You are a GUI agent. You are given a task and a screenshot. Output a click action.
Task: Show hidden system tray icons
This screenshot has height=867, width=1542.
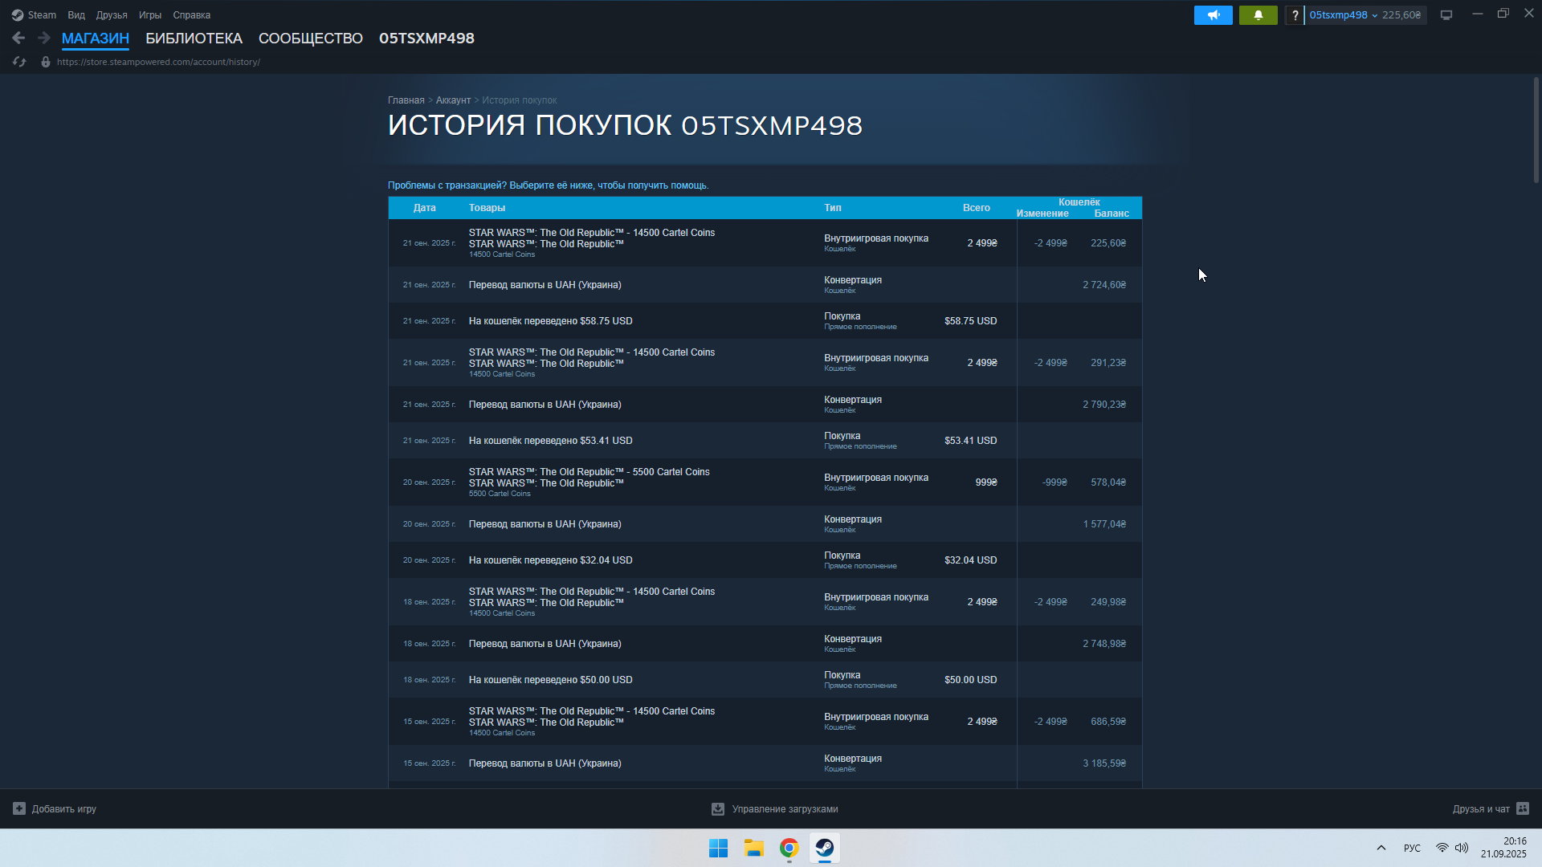pos(1381,848)
